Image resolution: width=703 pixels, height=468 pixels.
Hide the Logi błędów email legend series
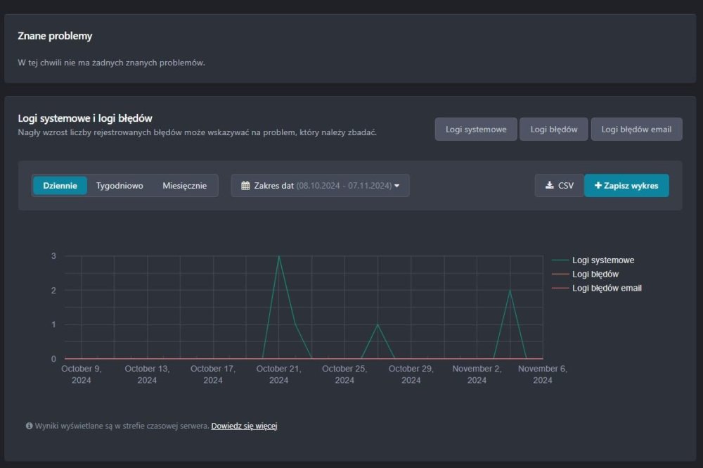click(606, 289)
